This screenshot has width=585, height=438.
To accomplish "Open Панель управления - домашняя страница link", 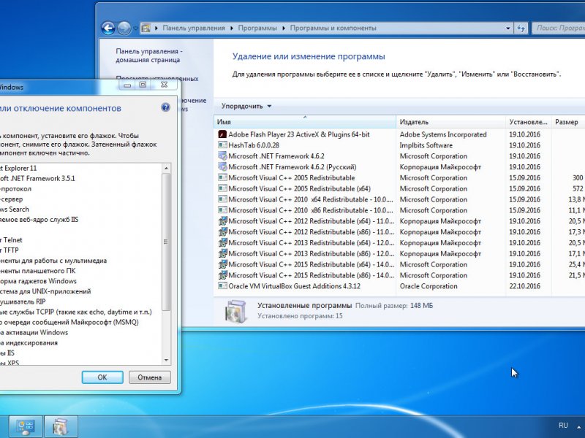I will [x=149, y=55].
